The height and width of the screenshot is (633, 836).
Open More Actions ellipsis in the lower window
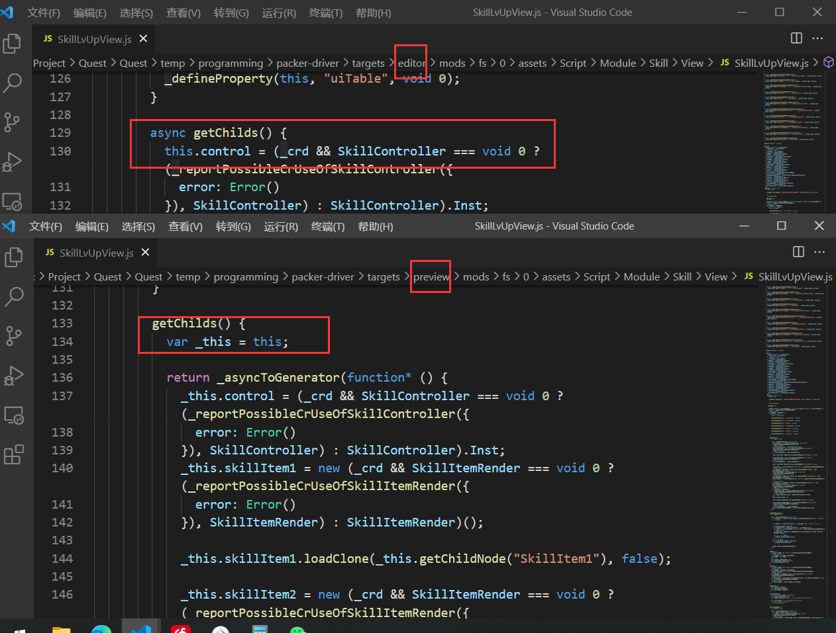click(820, 252)
